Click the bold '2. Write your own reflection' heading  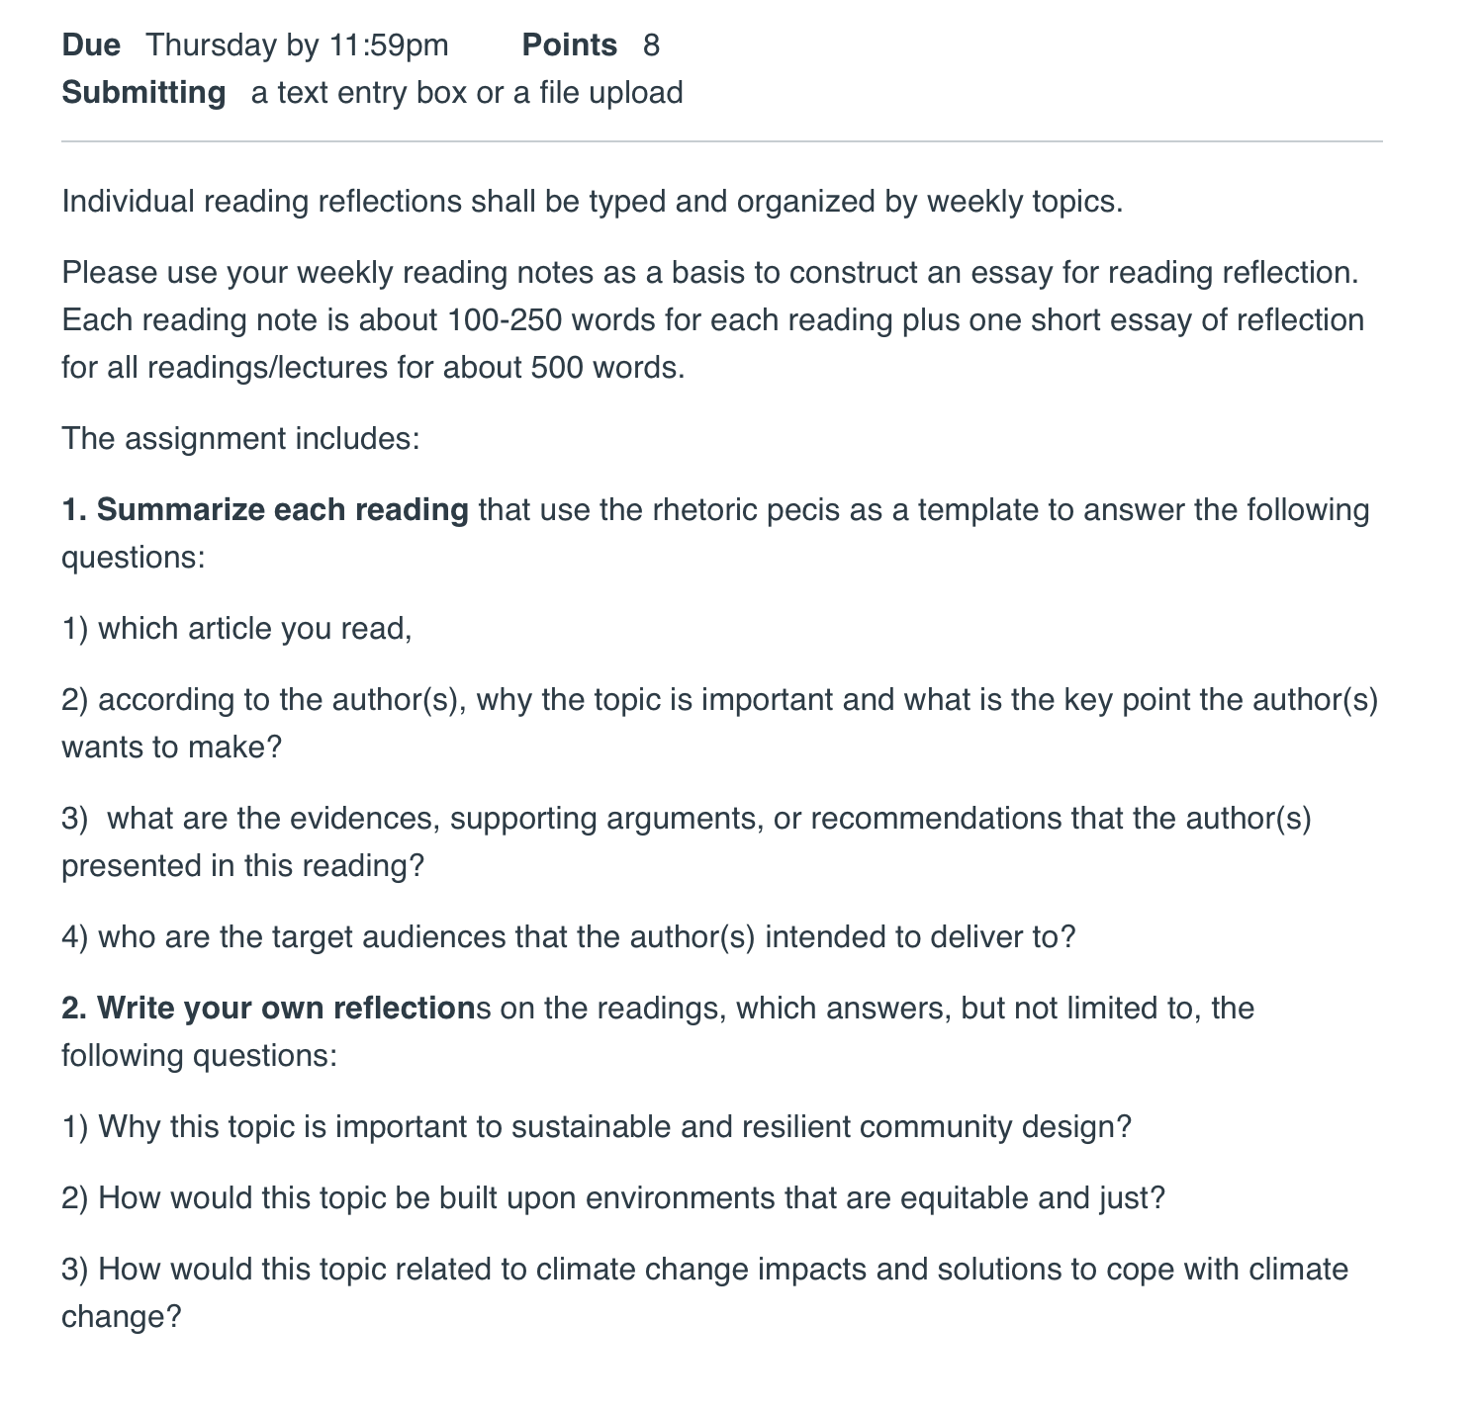(268, 1009)
